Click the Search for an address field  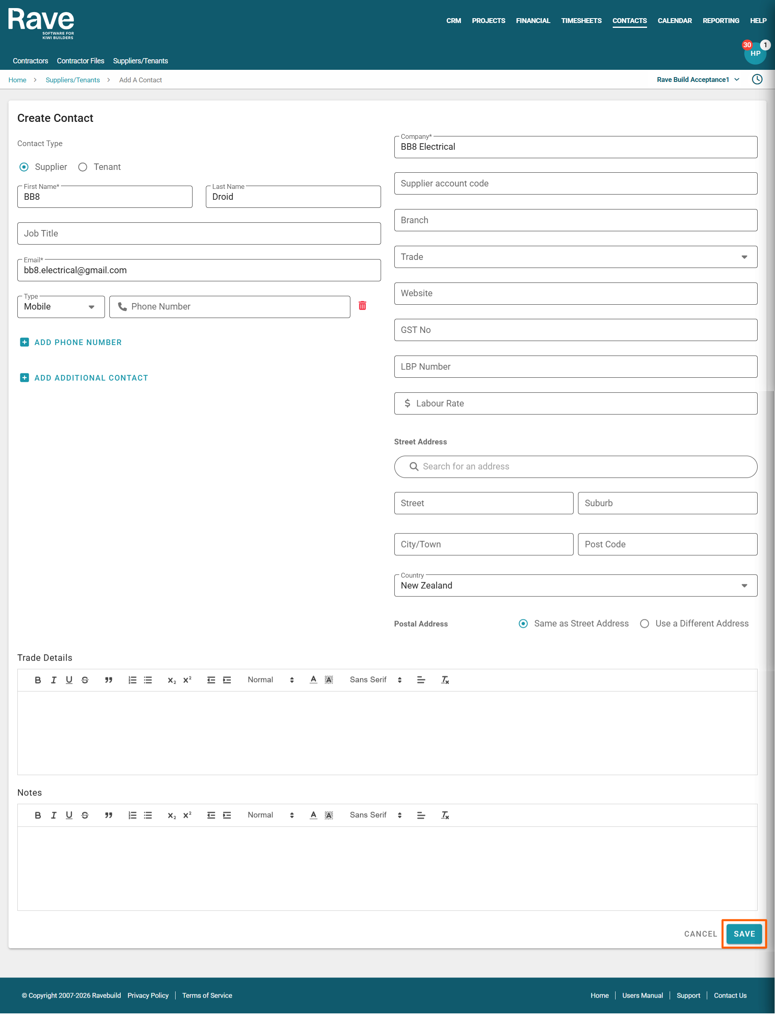[575, 466]
